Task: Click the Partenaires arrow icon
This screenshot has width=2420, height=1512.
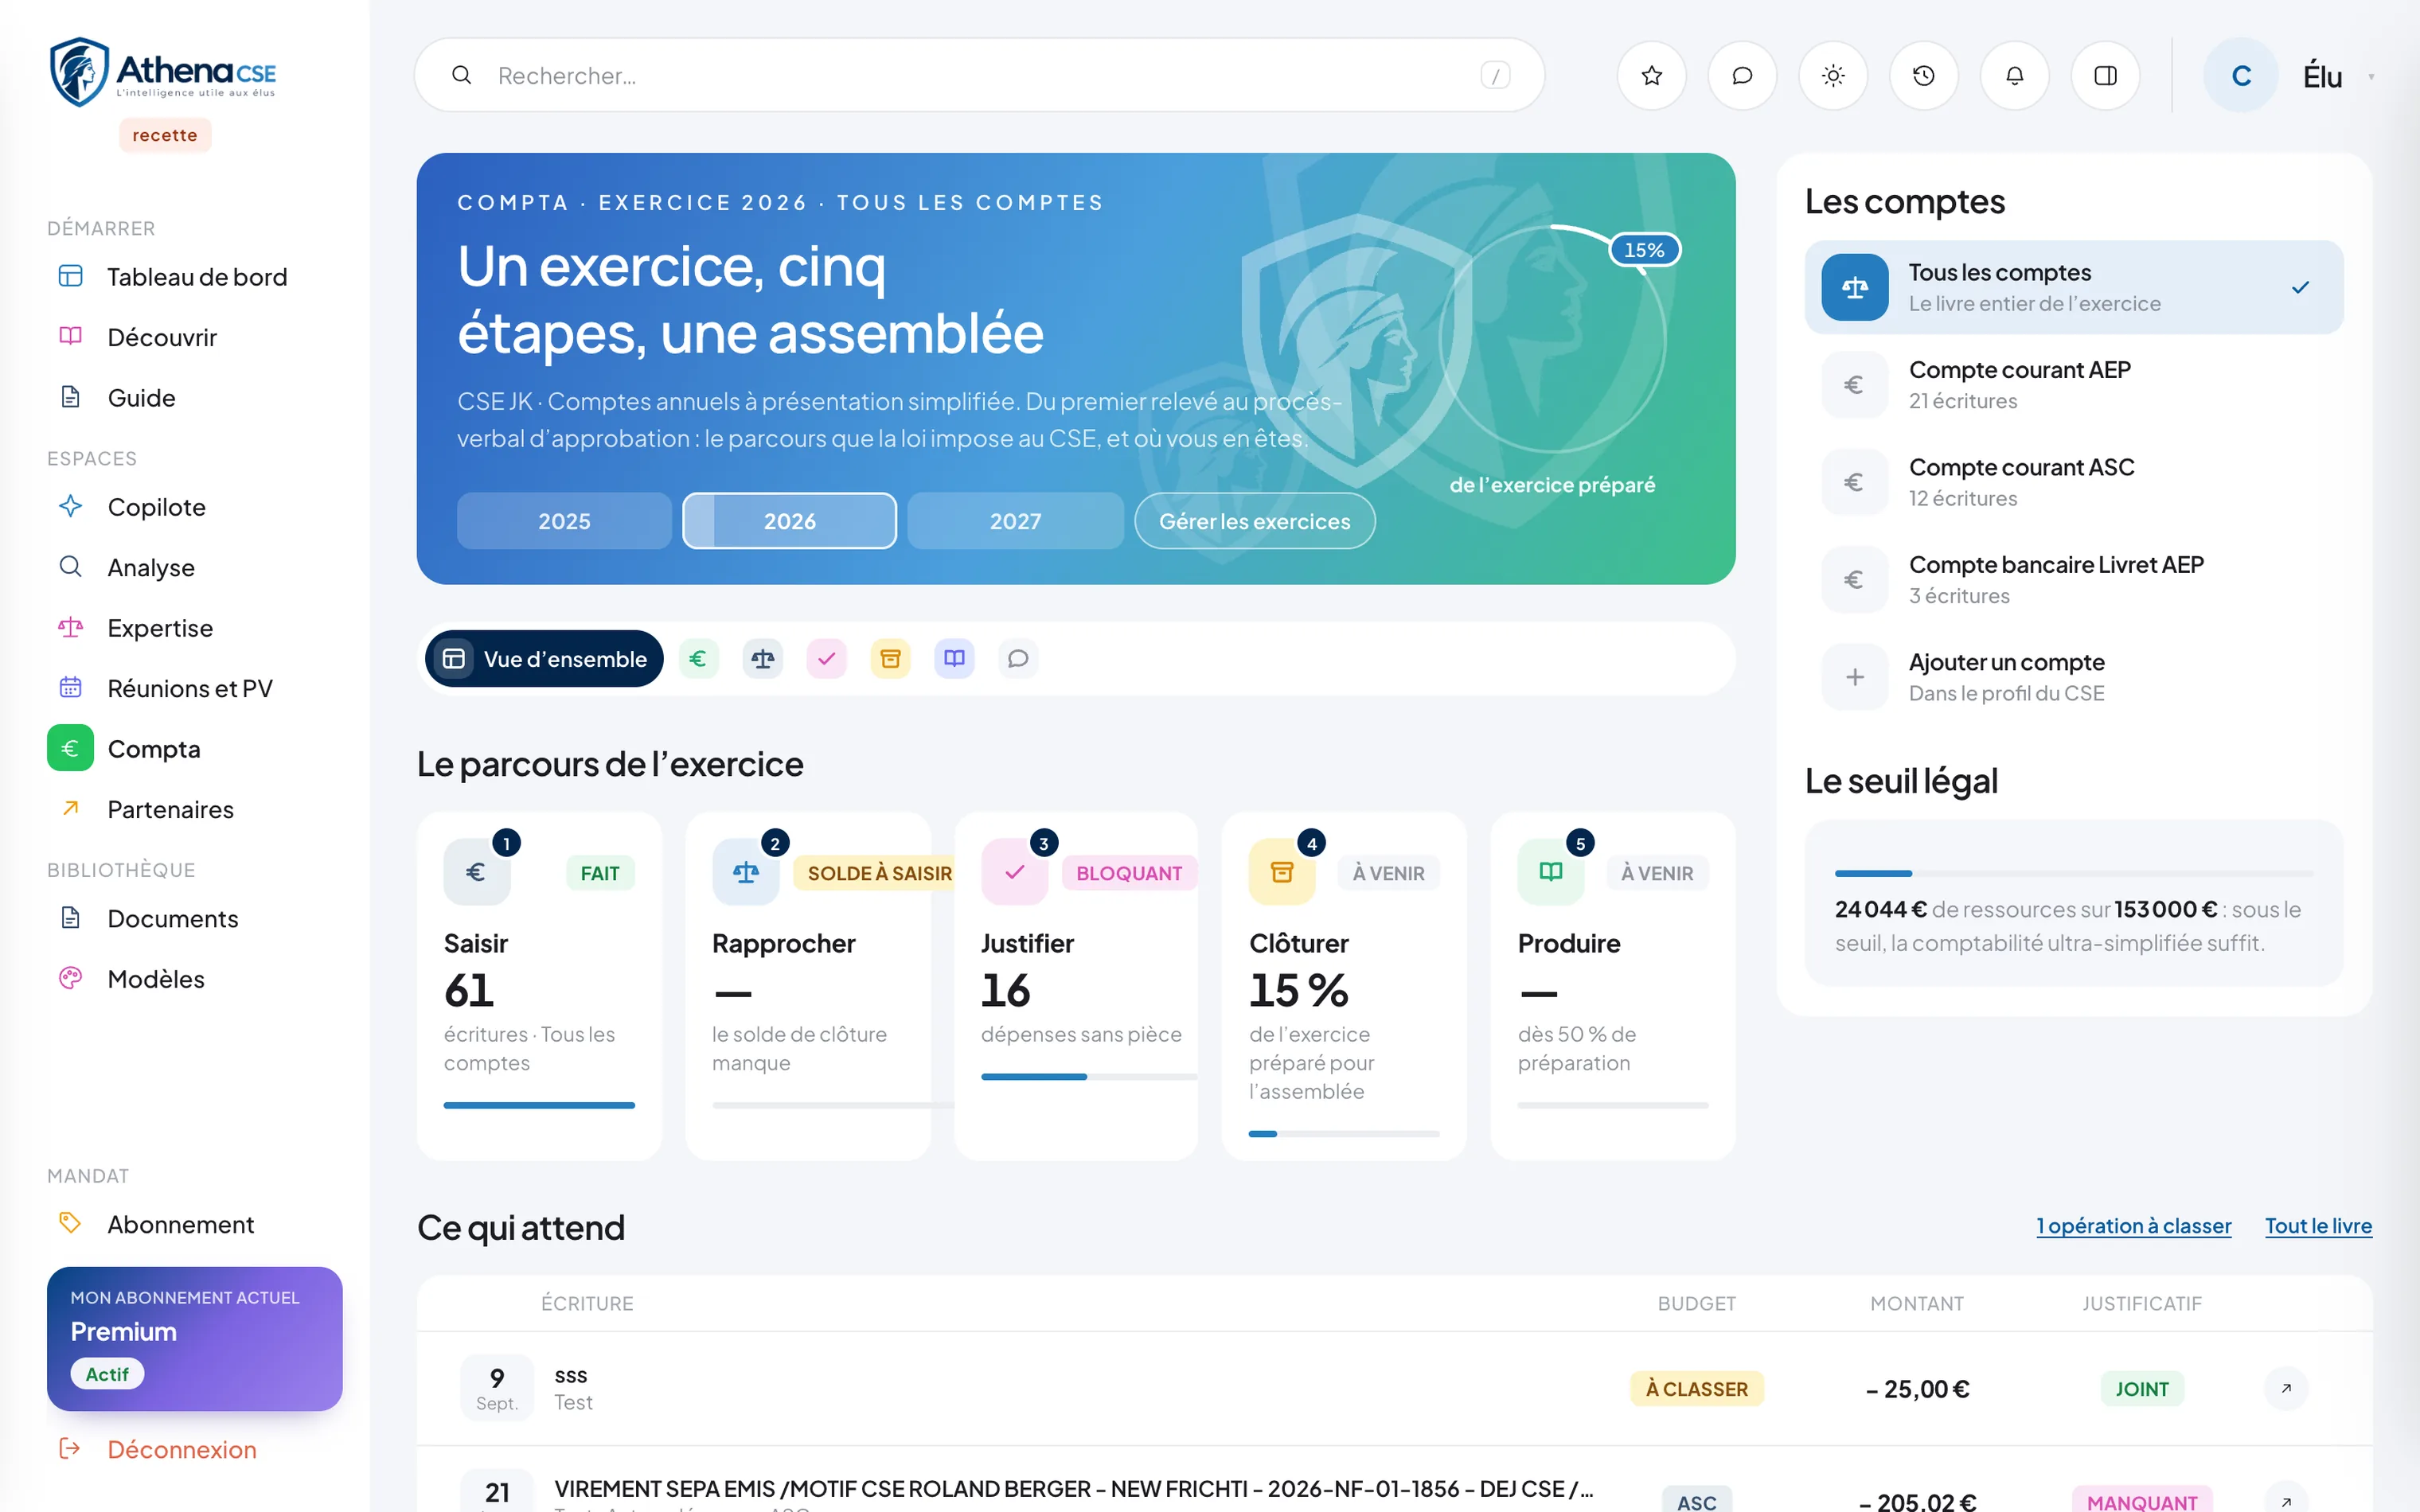Action: coord(70,808)
